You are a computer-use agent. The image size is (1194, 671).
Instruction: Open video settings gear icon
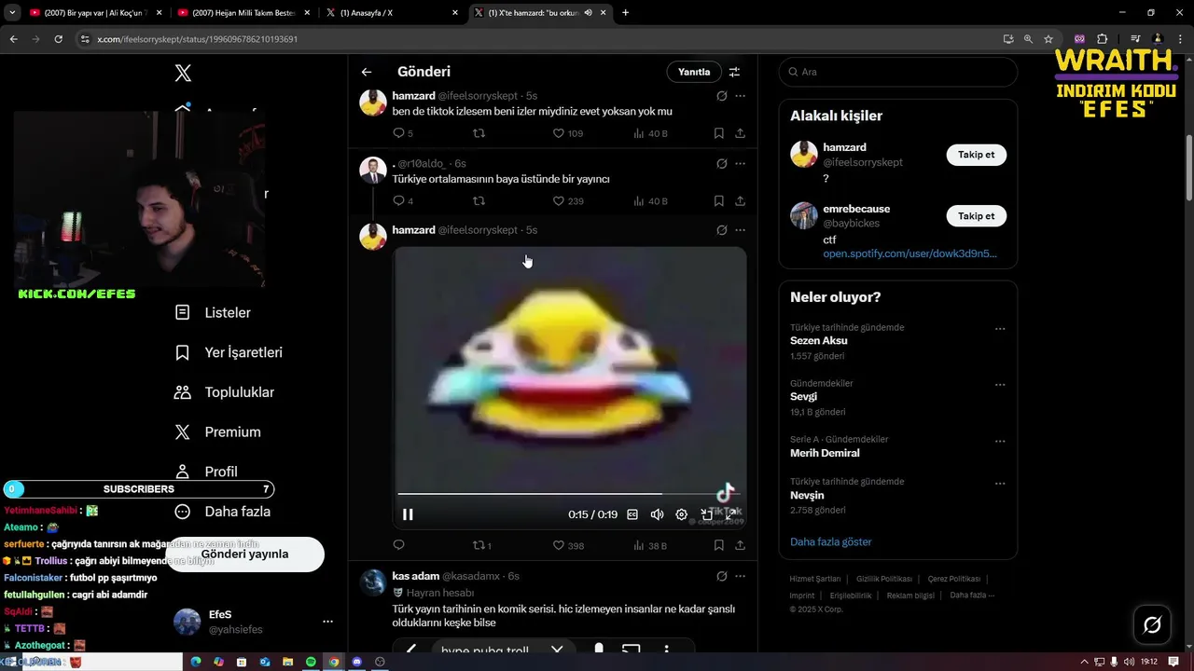(x=682, y=514)
